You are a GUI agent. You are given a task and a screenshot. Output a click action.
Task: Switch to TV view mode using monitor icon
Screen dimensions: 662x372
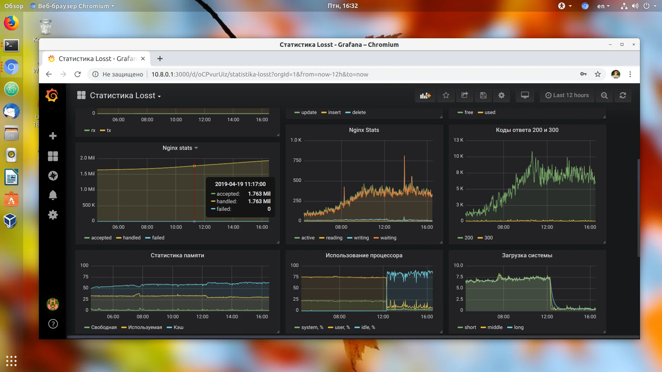(x=525, y=95)
